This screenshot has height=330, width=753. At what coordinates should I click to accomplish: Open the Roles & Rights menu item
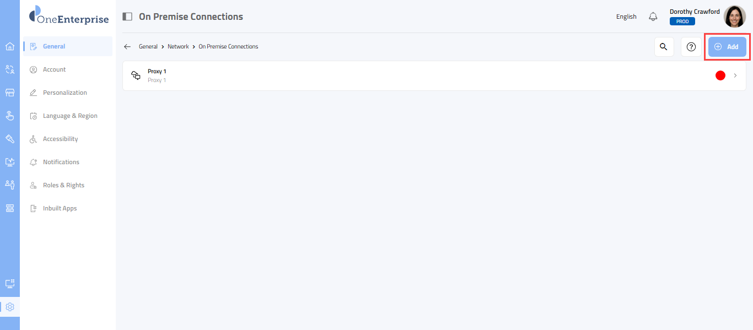(x=63, y=185)
